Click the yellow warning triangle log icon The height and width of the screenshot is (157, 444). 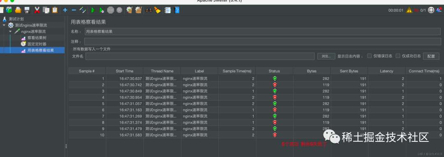tap(409, 10)
